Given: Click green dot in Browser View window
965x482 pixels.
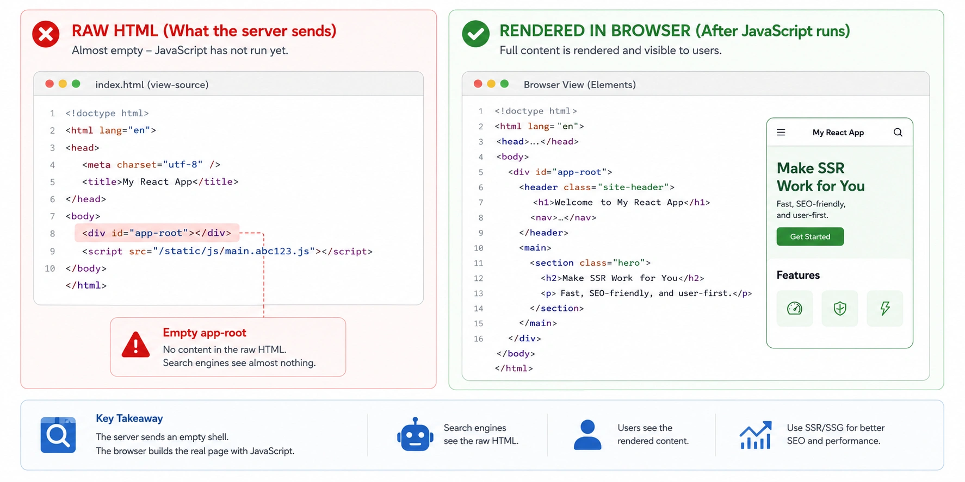Looking at the screenshot, I should tap(504, 84).
